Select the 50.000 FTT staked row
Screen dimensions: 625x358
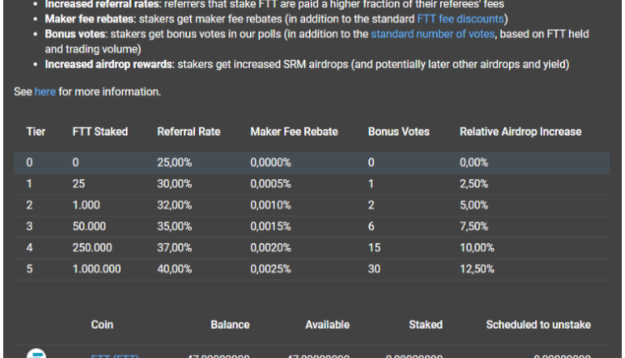312,226
